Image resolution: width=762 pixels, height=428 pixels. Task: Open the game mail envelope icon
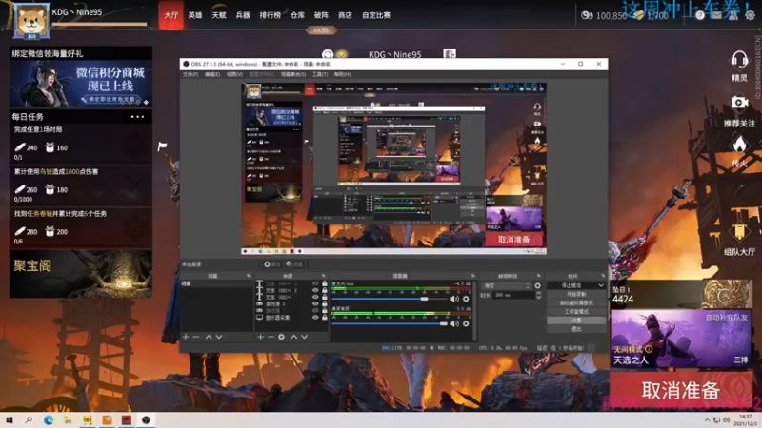(x=717, y=15)
